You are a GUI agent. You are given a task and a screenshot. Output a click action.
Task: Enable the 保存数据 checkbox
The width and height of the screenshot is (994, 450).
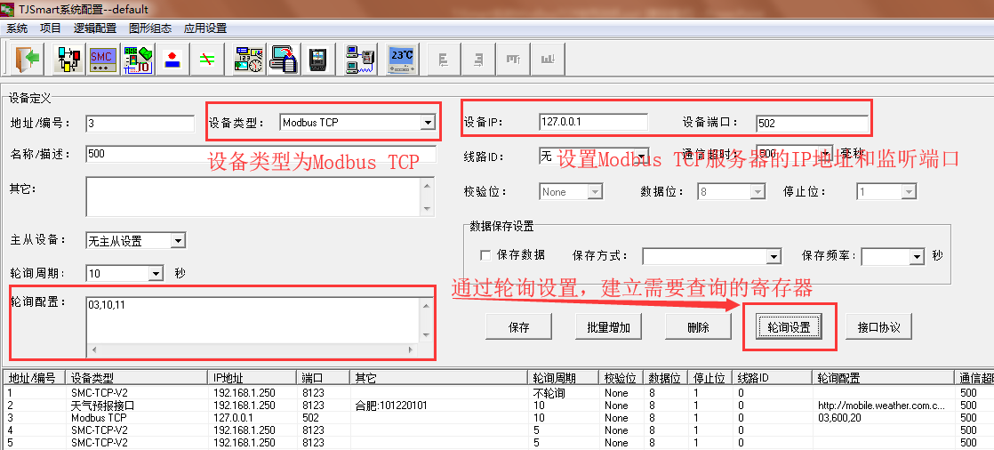pyautogui.click(x=485, y=255)
